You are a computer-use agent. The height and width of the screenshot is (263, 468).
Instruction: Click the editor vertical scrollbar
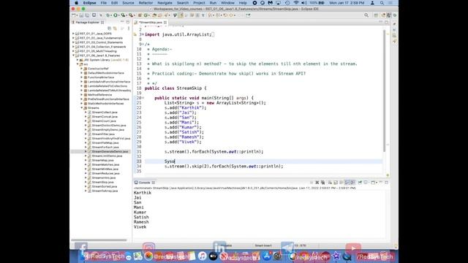pos(384,91)
